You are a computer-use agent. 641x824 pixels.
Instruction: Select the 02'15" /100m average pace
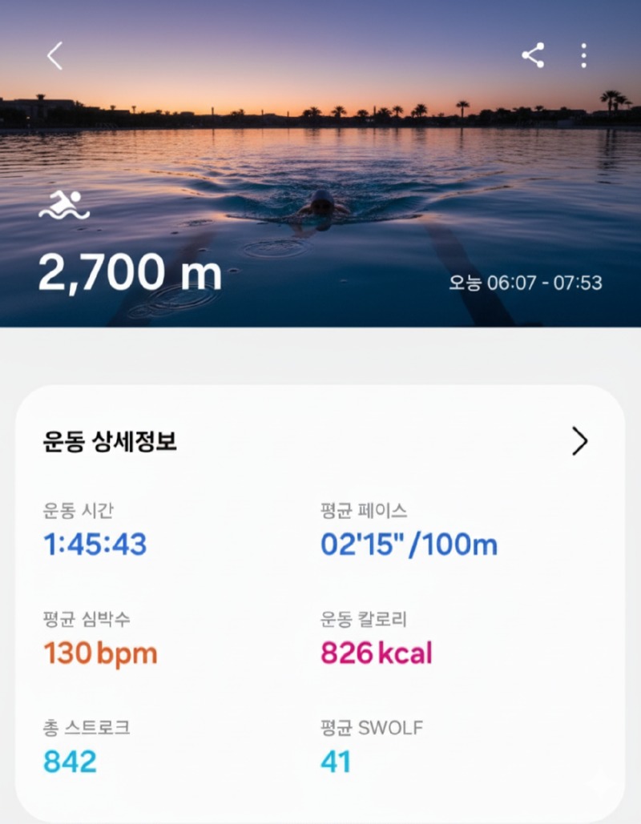click(409, 545)
